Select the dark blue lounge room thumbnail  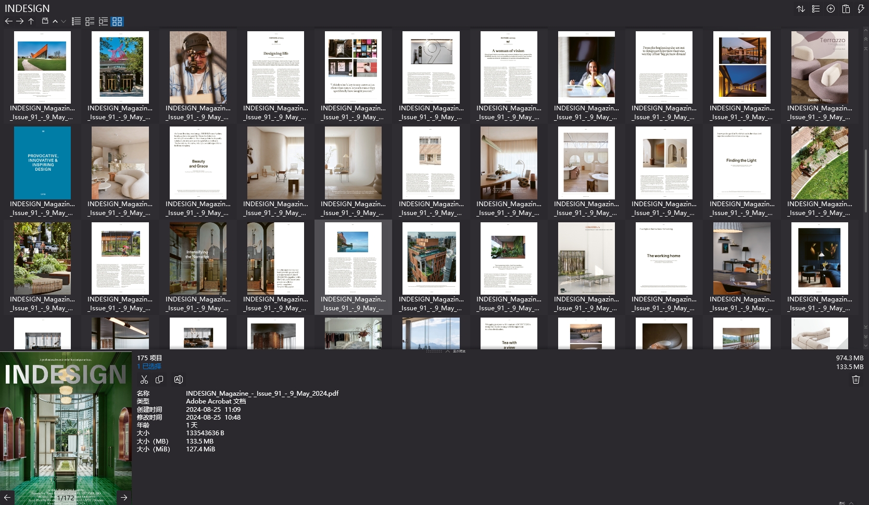click(820, 258)
